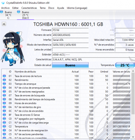
Task: Click the 25 °C temperature button
Action: point(125,65)
